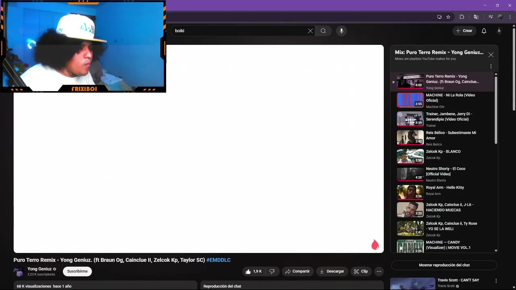
Task: Play Royal Arm - Hello Kitty
Action: (442, 193)
